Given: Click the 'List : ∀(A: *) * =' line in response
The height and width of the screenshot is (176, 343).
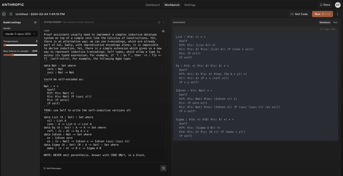Looking at the screenshot, I should [x=191, y=37].
